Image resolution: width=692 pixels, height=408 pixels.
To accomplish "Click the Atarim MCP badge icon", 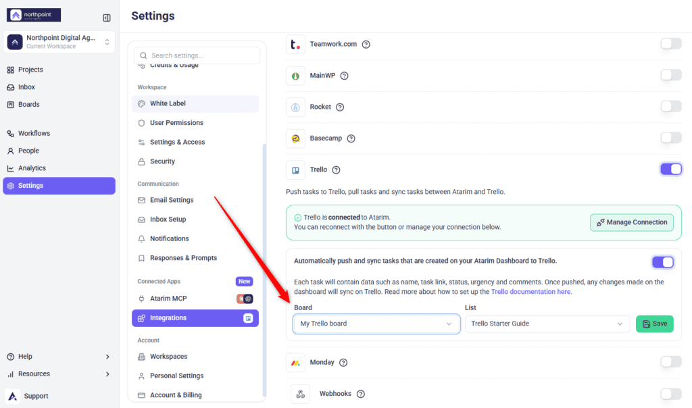I will point(245,299).
